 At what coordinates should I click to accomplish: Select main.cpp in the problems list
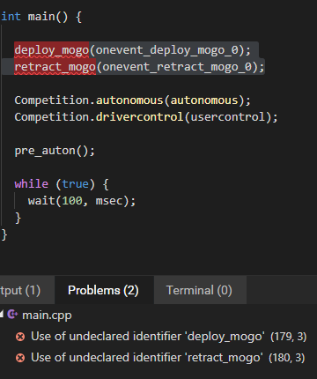(47, 316)
